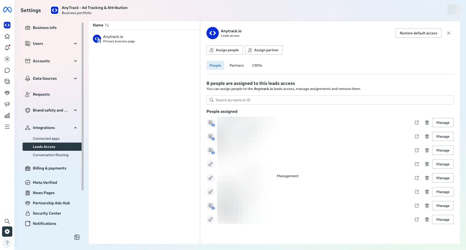Viewport: 466px width, 250px height.
Task: Delete the person in the Management row
Action: pyautogui.click(x=427, y=178)
